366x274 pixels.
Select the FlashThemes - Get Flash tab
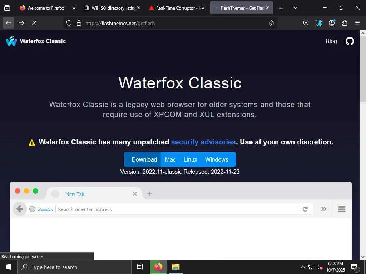pyautogui.click(x=241, y=8)
